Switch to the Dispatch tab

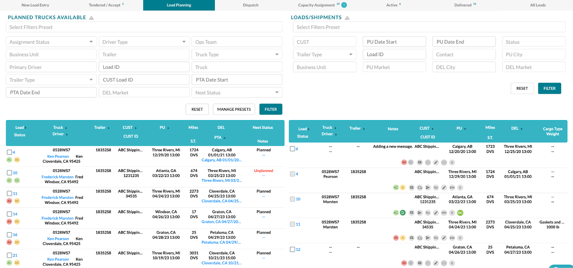[251, 5]
